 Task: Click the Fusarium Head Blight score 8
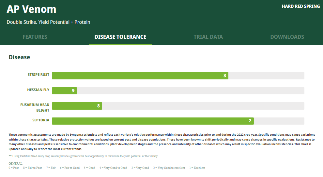99,106
